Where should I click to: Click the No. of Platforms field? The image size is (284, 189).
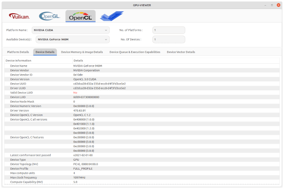pos(169,30)
